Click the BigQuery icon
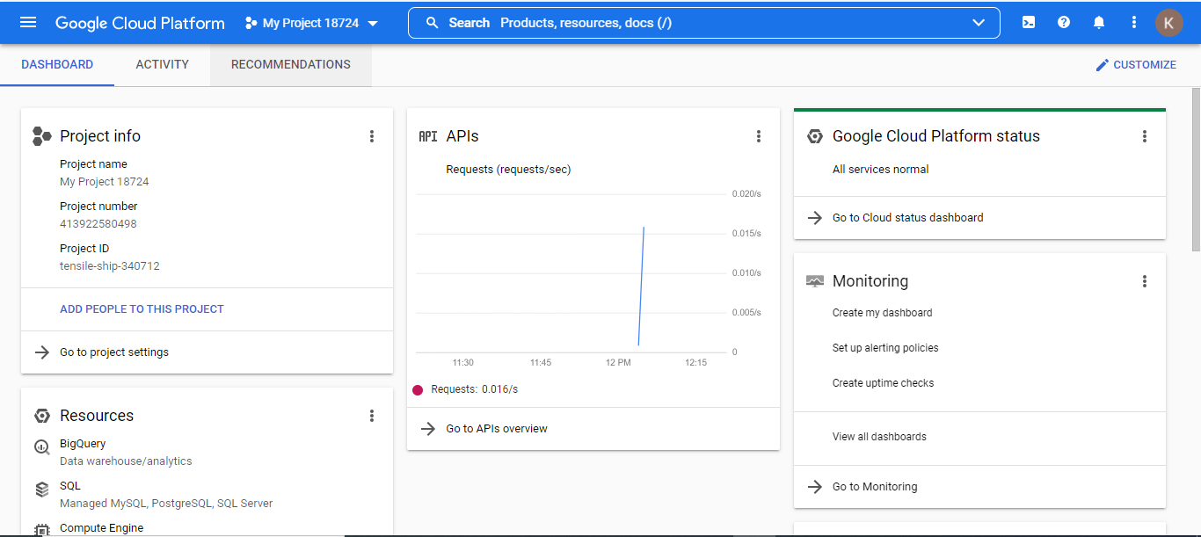This screenshot has height=537, width=1201. tap(41, 447)
